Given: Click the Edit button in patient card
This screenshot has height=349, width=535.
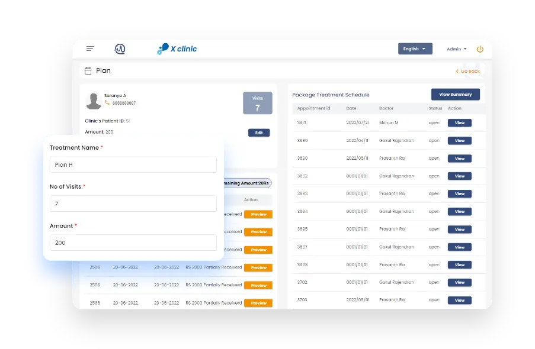Looking at the screenshot, I should pyautogui.click(x=259, y=133).
